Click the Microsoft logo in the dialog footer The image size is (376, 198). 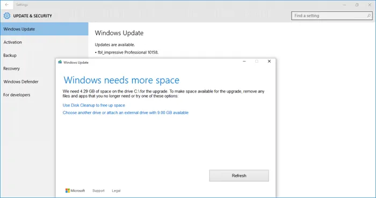(x=75, y=191)
